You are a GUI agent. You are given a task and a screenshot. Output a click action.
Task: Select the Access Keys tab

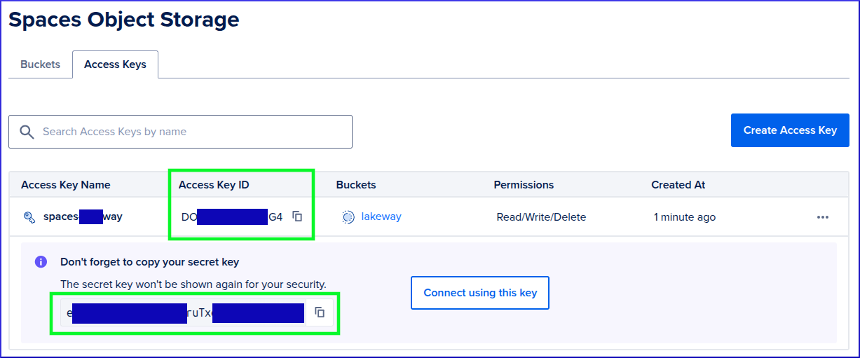115,64
